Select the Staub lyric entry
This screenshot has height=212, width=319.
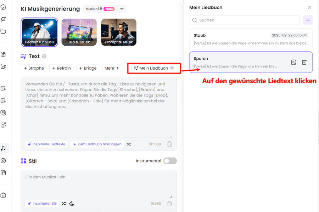point(251,39)
